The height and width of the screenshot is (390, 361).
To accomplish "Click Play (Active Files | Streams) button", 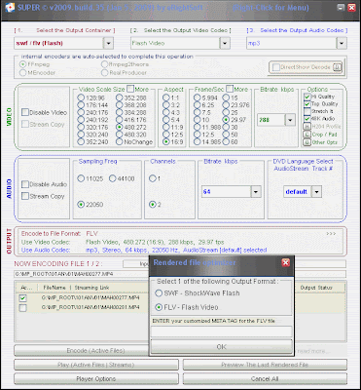I will (96, 365).
